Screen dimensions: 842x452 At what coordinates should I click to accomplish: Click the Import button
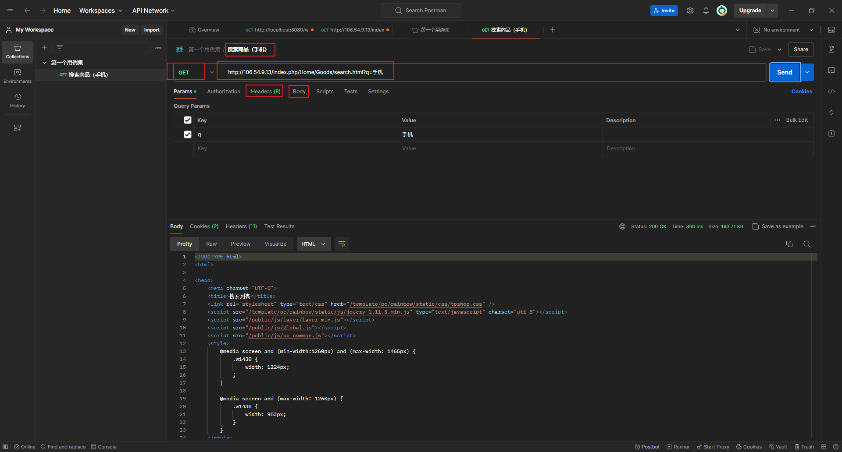coord(152,30)
